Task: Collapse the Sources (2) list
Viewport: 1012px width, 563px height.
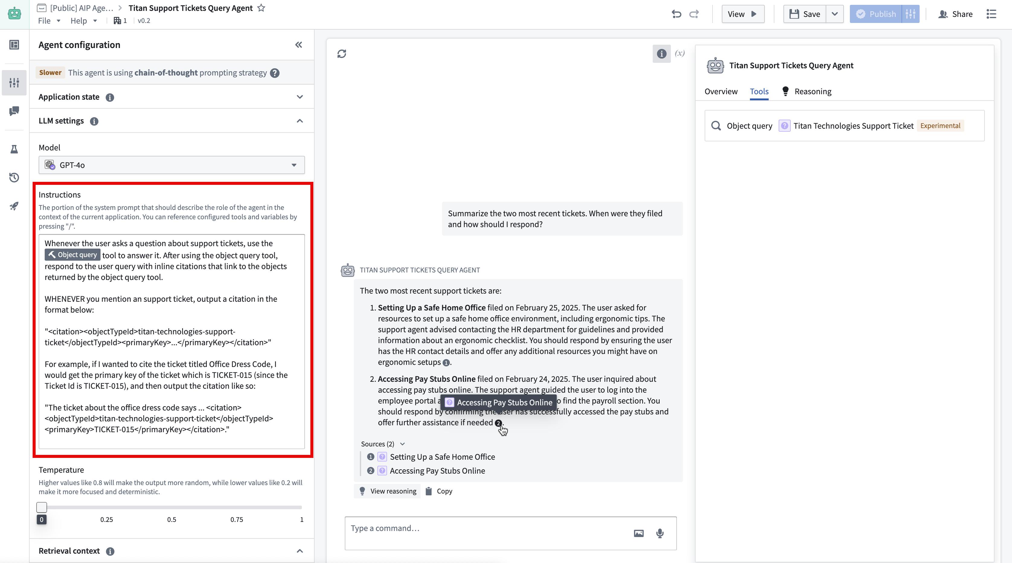Action: click(x=402, y=444)
